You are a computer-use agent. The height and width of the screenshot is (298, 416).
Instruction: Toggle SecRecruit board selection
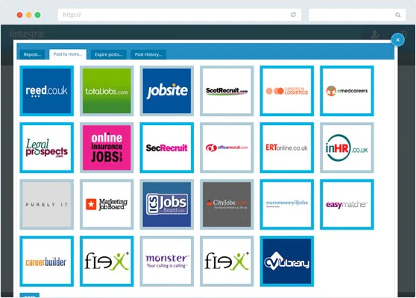(x=166, y=148)
